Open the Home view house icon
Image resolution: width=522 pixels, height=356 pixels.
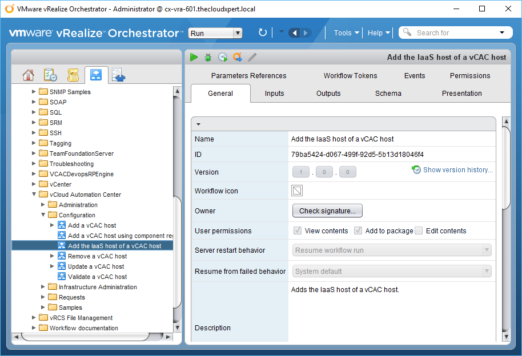28,75
